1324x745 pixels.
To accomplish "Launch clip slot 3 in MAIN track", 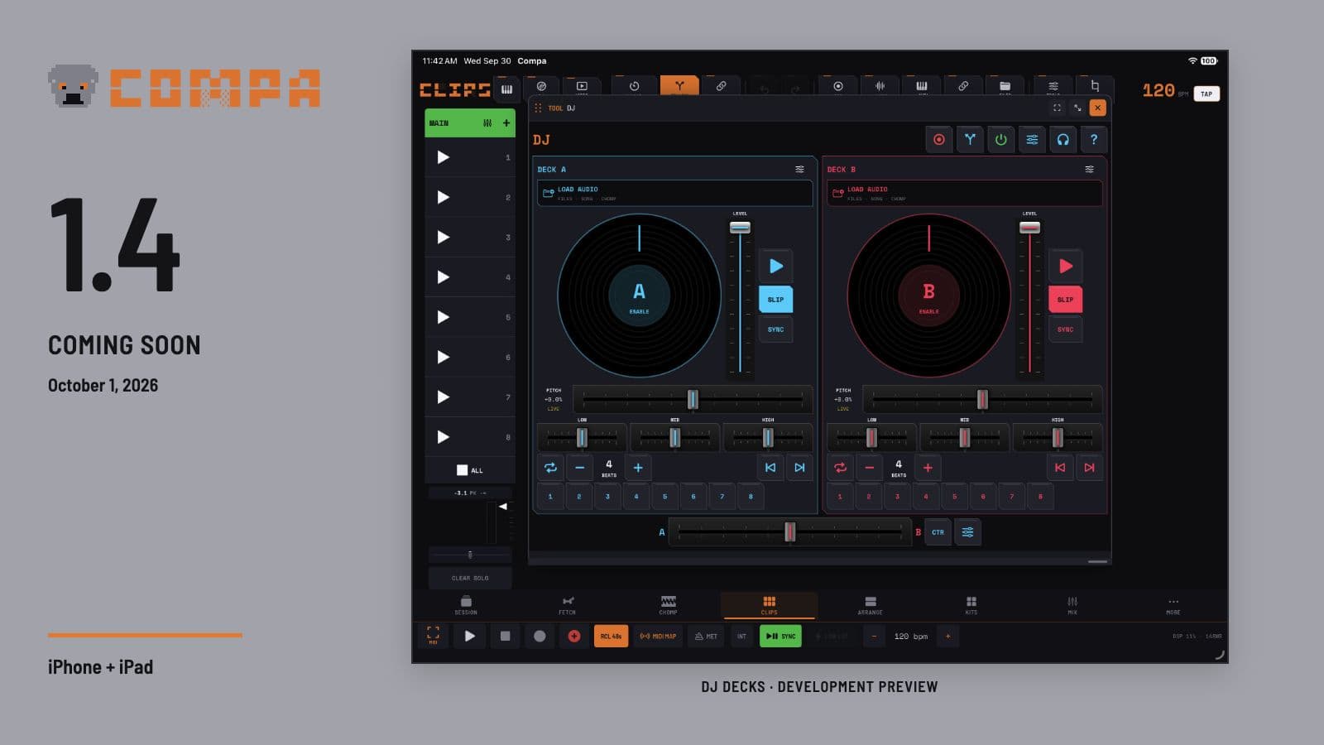I will 444,237.
